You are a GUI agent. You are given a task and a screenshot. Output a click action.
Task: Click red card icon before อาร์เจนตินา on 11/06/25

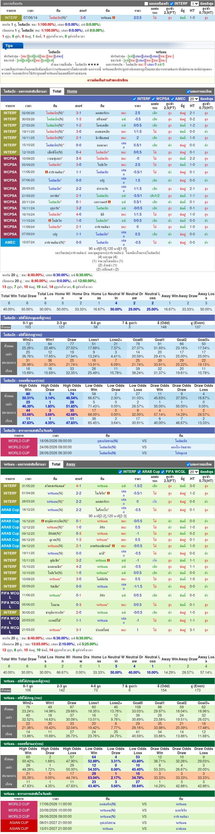[47, 172]
